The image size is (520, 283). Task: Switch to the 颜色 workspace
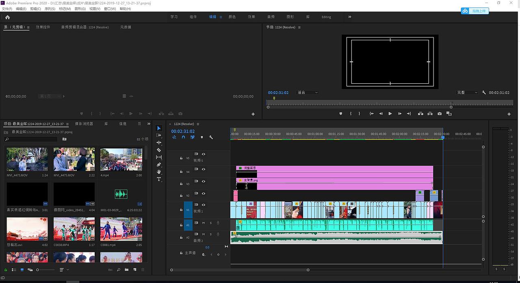point(232,17)
